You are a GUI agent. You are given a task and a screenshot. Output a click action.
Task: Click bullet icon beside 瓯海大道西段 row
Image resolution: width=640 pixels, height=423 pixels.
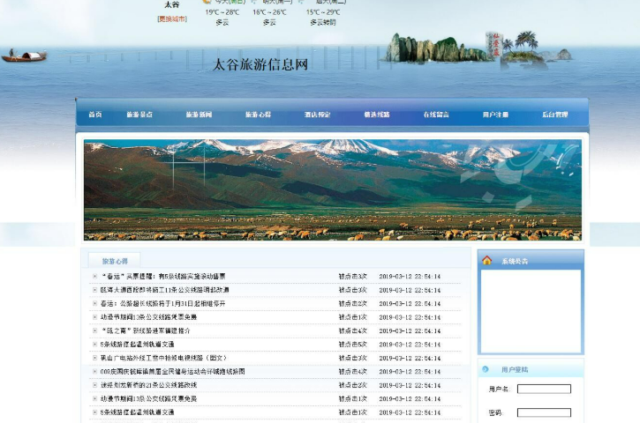pos(94,290)
